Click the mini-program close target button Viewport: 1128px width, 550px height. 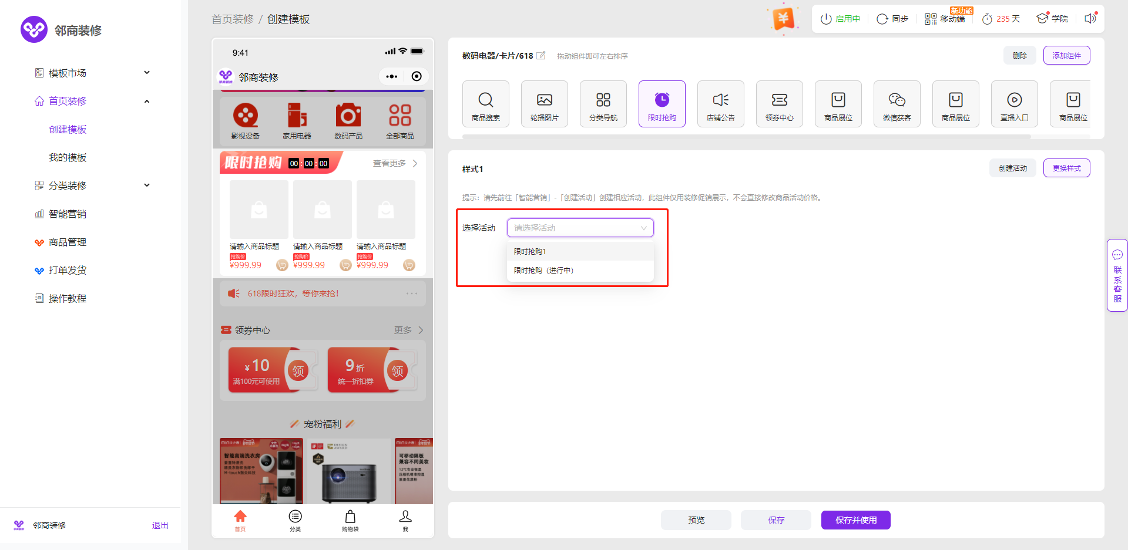[417, 76]
